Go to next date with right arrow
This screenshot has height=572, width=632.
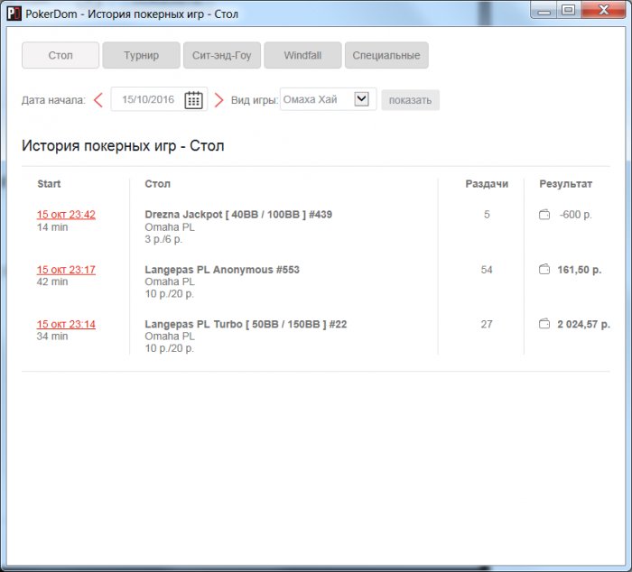(218, 100)
